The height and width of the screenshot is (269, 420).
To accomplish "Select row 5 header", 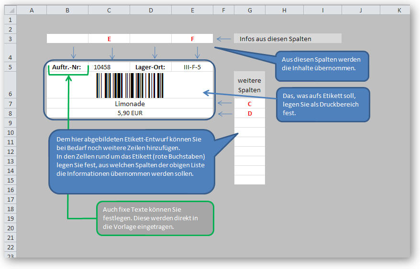I will pyautogui.click(x=11, y=67).
